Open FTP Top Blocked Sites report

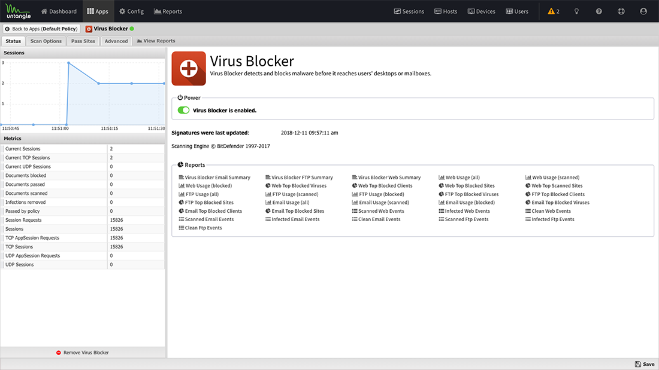click(206, 203)
